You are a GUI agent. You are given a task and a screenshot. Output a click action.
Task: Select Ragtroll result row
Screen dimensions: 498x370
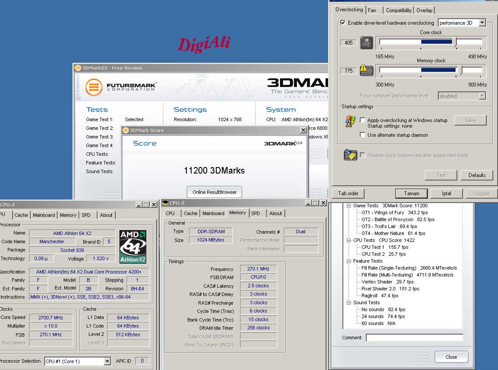pos(380,296)
